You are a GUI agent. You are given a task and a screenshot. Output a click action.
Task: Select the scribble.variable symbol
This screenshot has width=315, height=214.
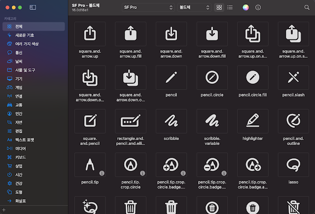pos(212,121)
